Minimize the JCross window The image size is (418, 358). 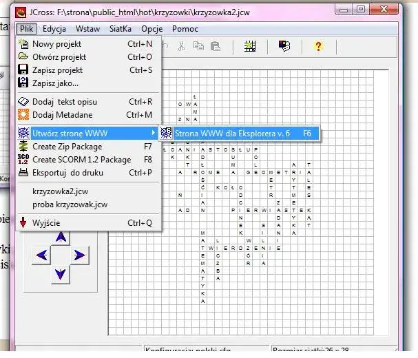(x=344, y=10)
